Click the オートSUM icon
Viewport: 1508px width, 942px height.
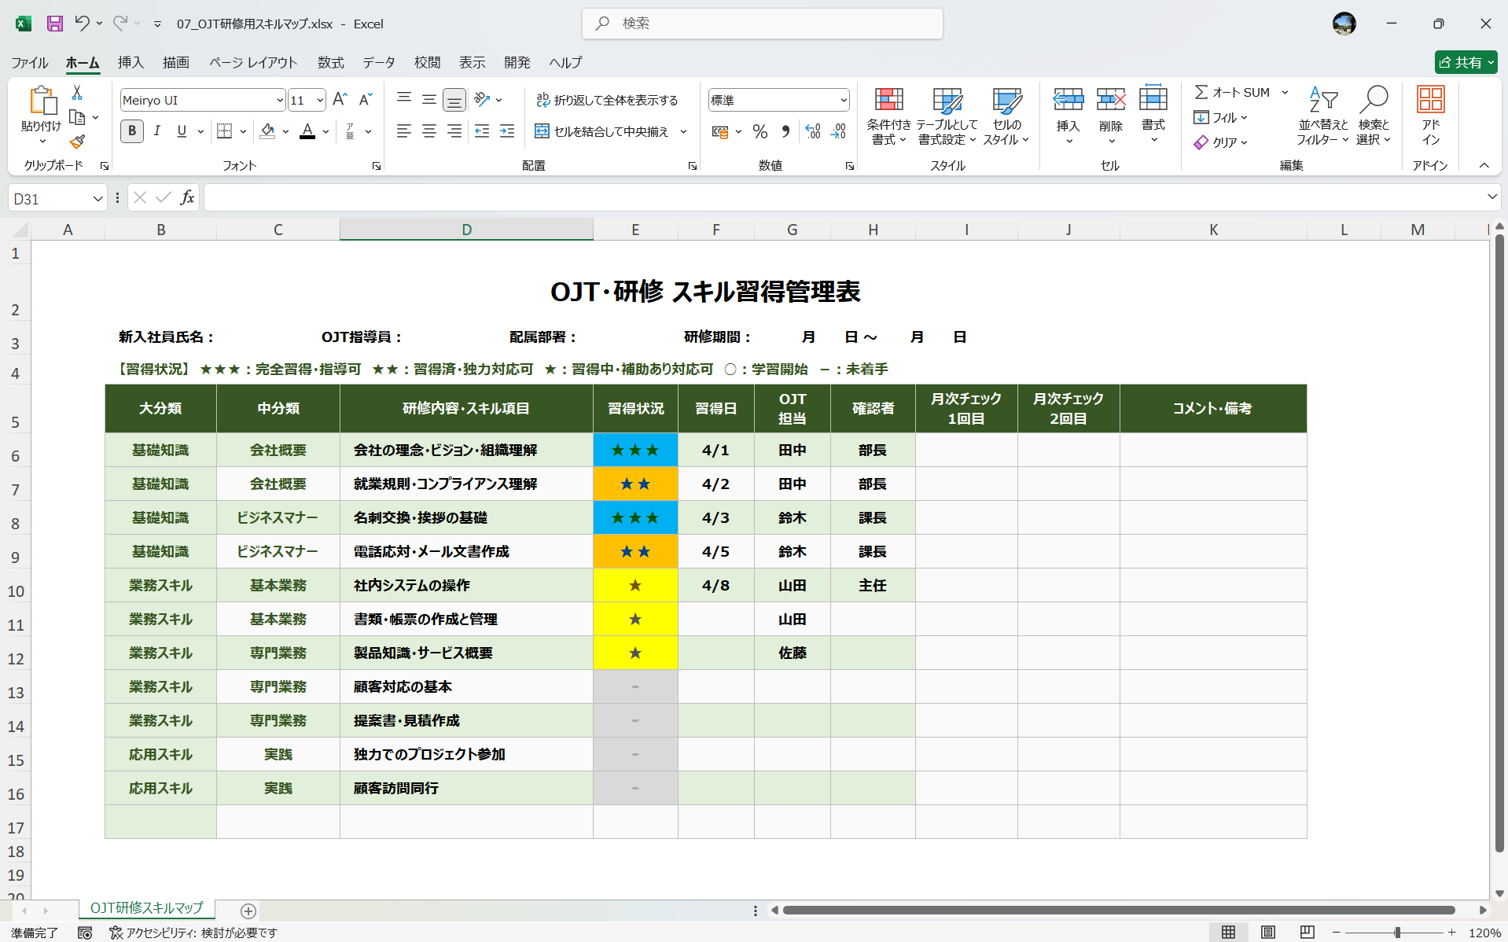pos(1201,91)
